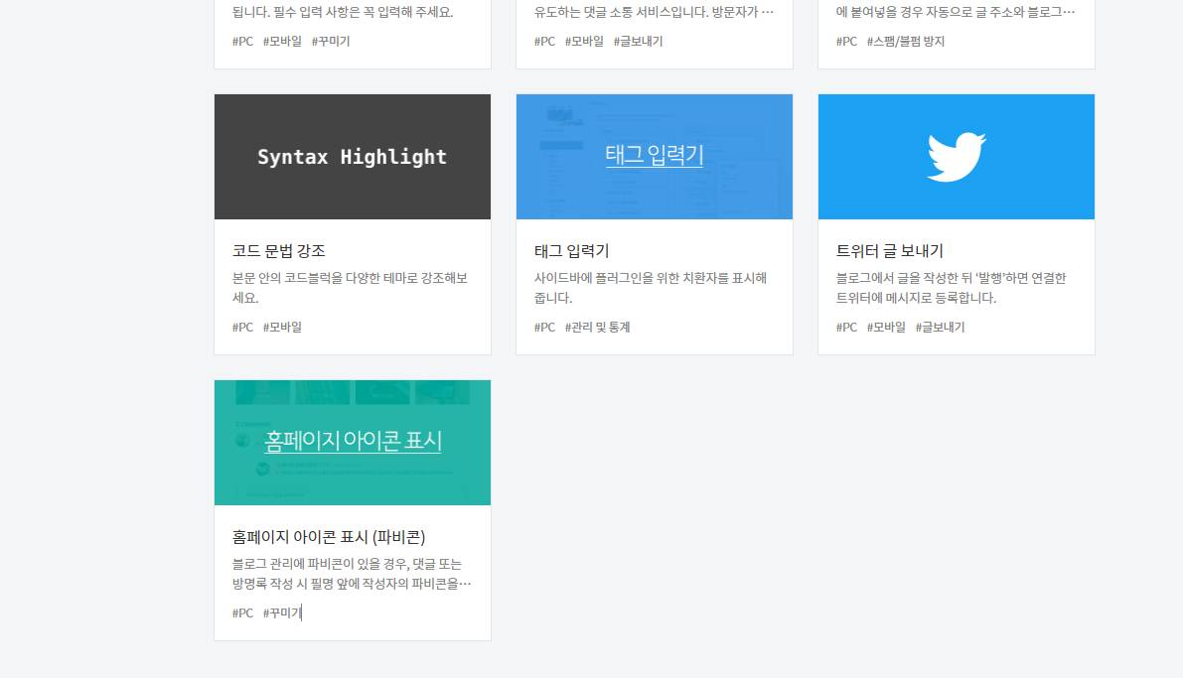Click the Twitter bird icon
Viewport: 1183px width, 678px height.
(x=956, y=157)
